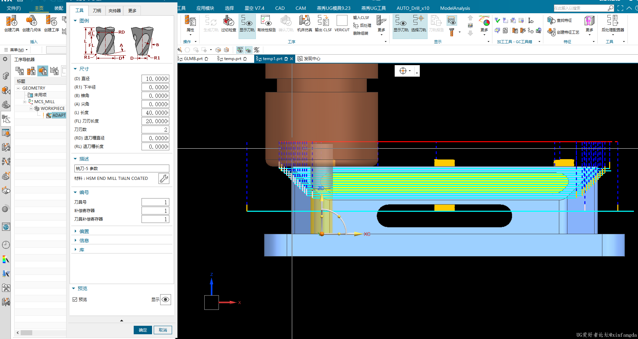638x339 pixels.
Task: Click the wrench icon beside tool material
Action: click(164, 178)
